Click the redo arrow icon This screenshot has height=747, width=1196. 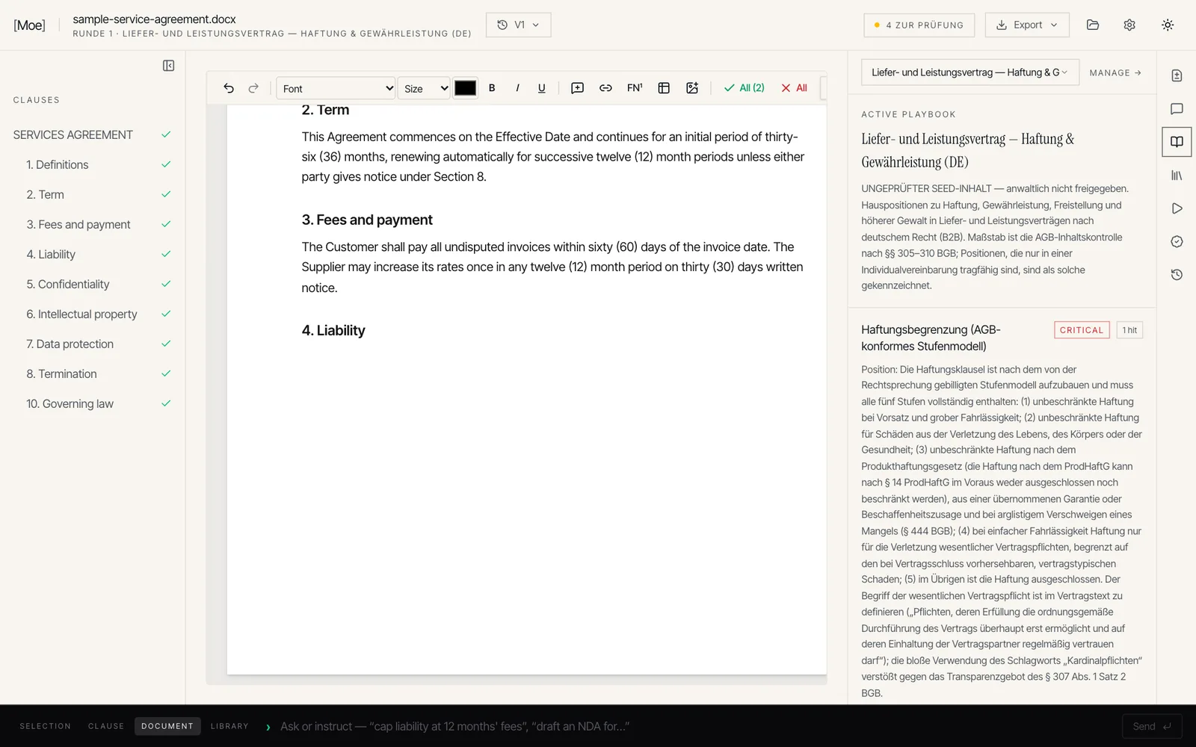pyautogui.click(x=253, y=88)
